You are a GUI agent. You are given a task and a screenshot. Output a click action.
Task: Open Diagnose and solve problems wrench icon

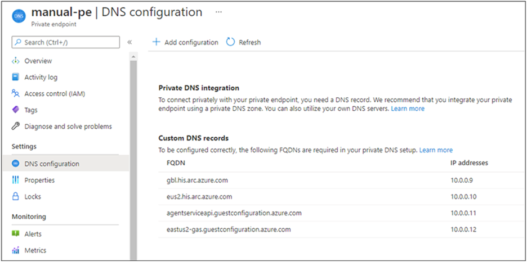point(16,127)
